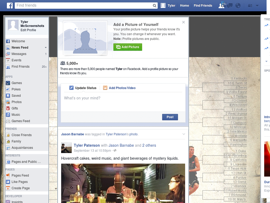Click the Pages and Public icon
This screenshot has width=270, height=203.
pyautogui.click(x=8, y=162)
